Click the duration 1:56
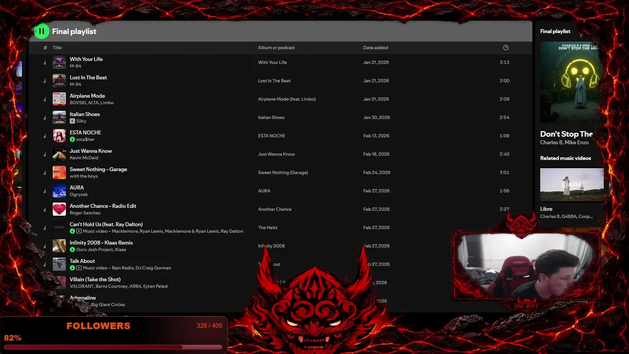The height and width of the screenshot is (354, 629). pyautogui.click(x=504, y=191)
